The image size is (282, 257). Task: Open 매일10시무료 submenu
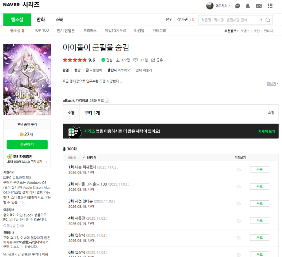click(116, 31)
